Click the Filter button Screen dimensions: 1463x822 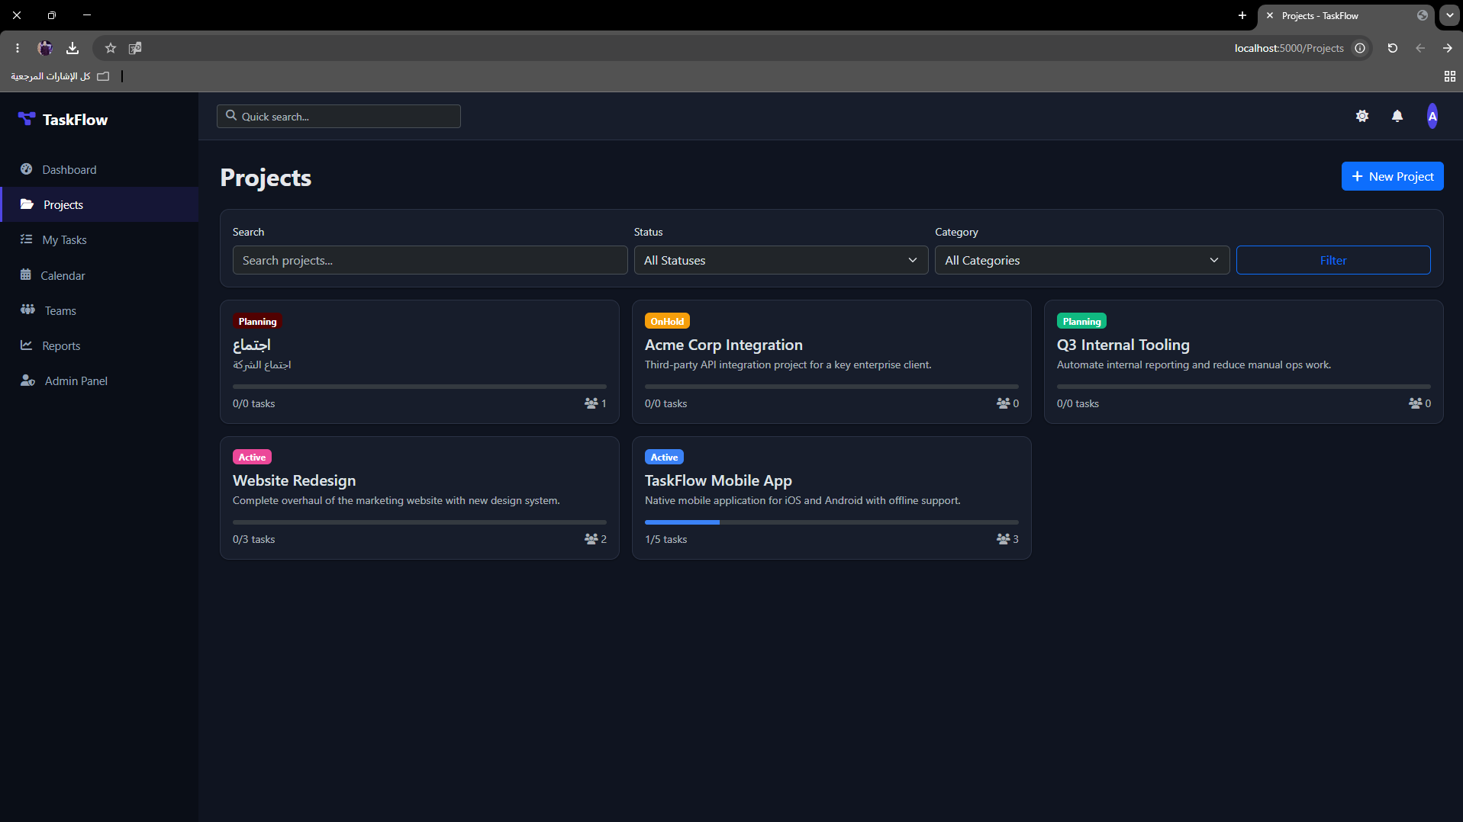click(1332, 260)
